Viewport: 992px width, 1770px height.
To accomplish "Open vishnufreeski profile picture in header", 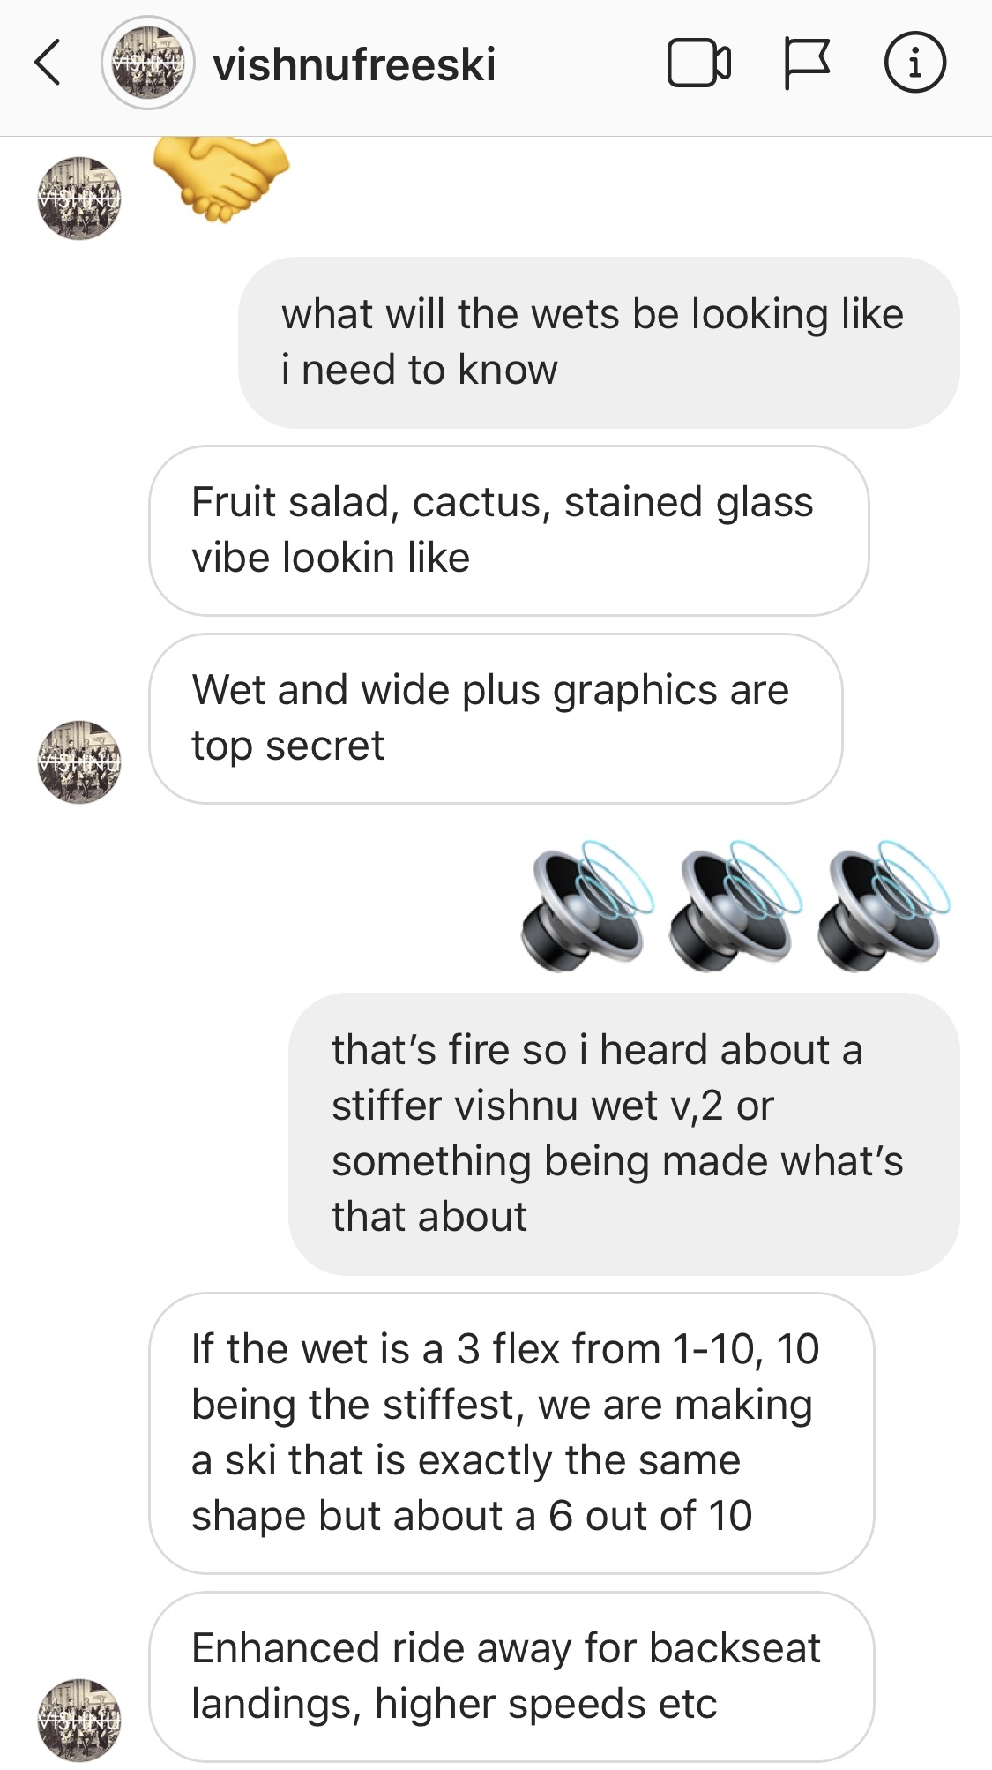I will pyautogui.click(x=147, y=63).
